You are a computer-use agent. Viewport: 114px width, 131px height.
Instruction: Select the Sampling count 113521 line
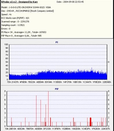13,25
